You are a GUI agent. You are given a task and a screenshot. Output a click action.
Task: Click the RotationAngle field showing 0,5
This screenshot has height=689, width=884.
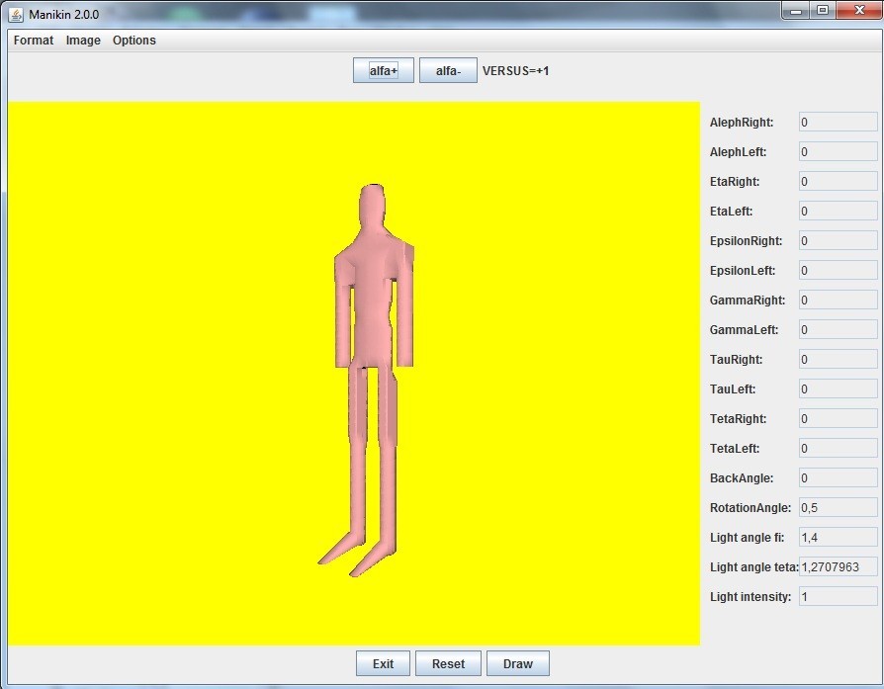click(838, 508)
